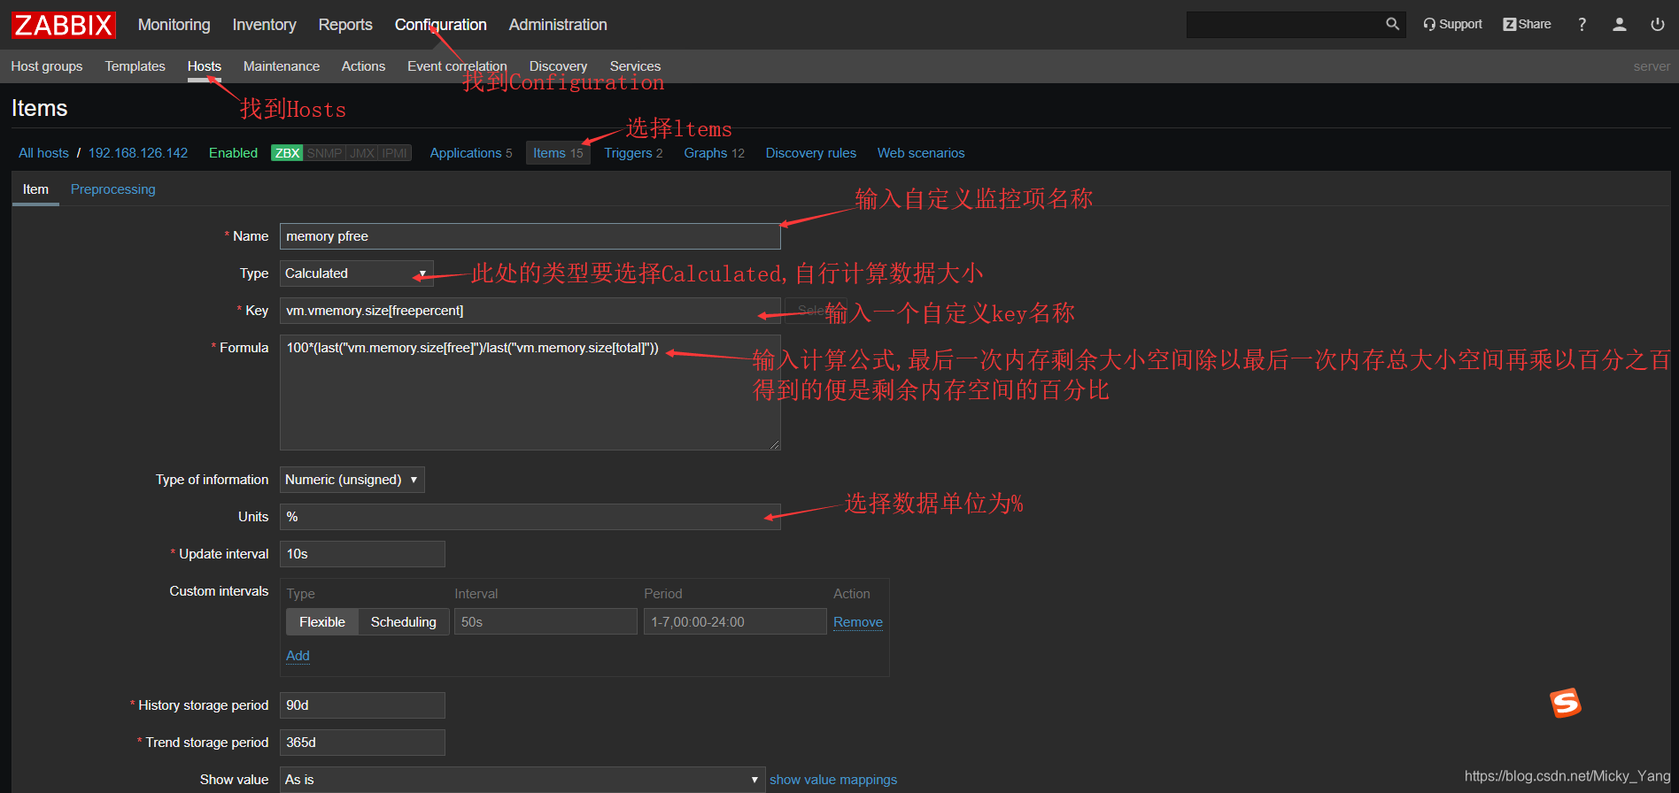Click the Period 1-7,00:00-24:00 field
Viewport: 1679px width, 793px height.
pos(735,622)
